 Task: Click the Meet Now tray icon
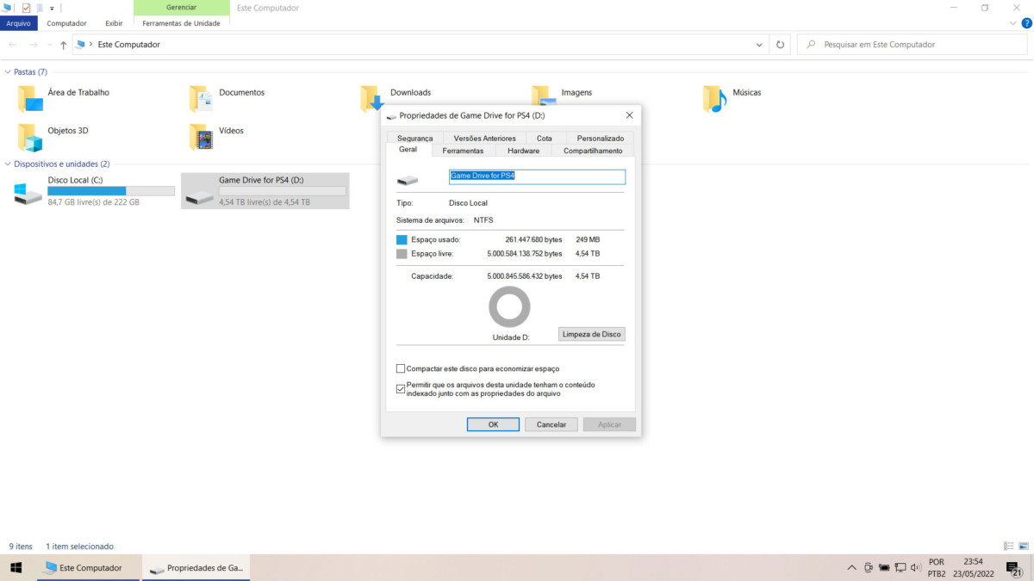868,568
